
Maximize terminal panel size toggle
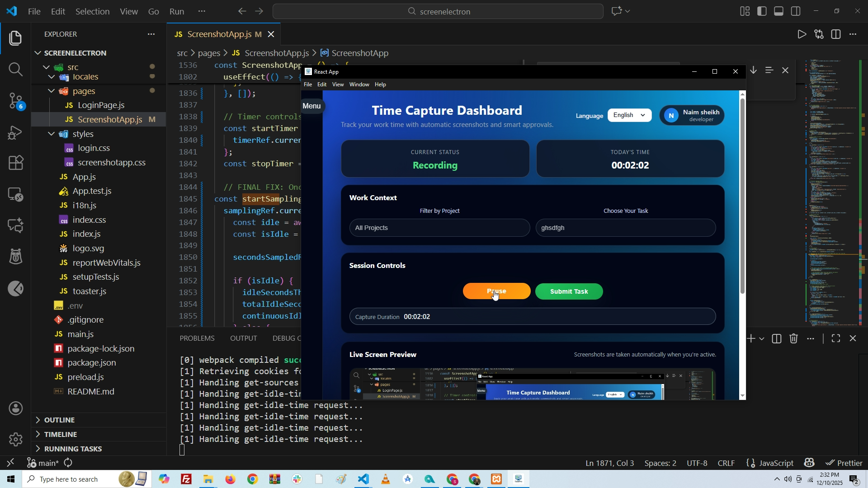(x=835, y=338)
